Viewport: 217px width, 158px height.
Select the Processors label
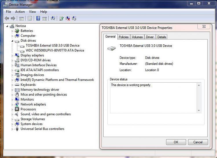click(x=28, y=109)
